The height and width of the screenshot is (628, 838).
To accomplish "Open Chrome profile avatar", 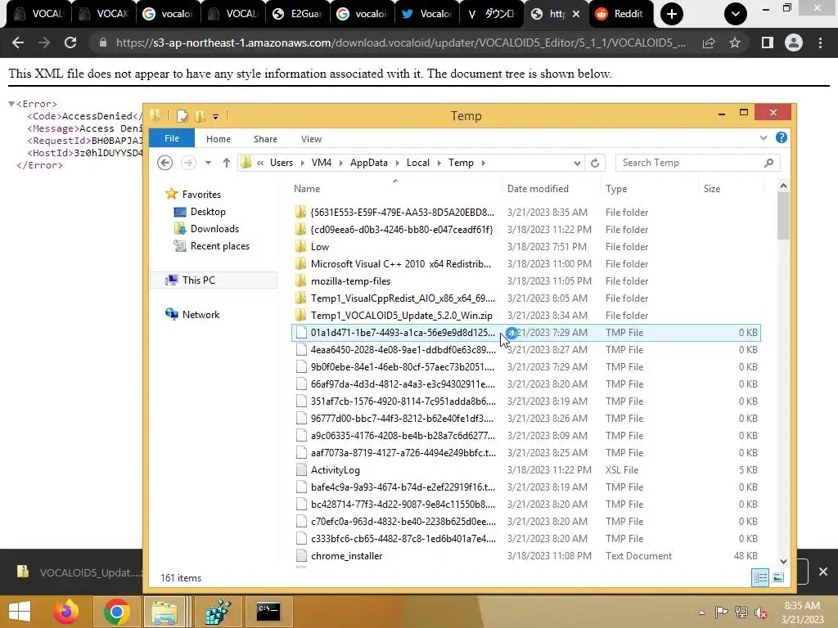I will [x=794, y=43].
